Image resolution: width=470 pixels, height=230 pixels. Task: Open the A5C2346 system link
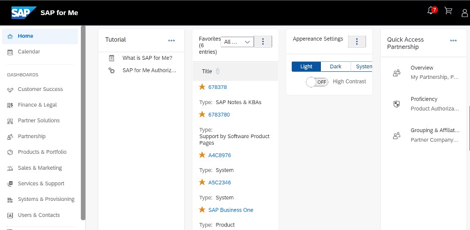point(219,183)
